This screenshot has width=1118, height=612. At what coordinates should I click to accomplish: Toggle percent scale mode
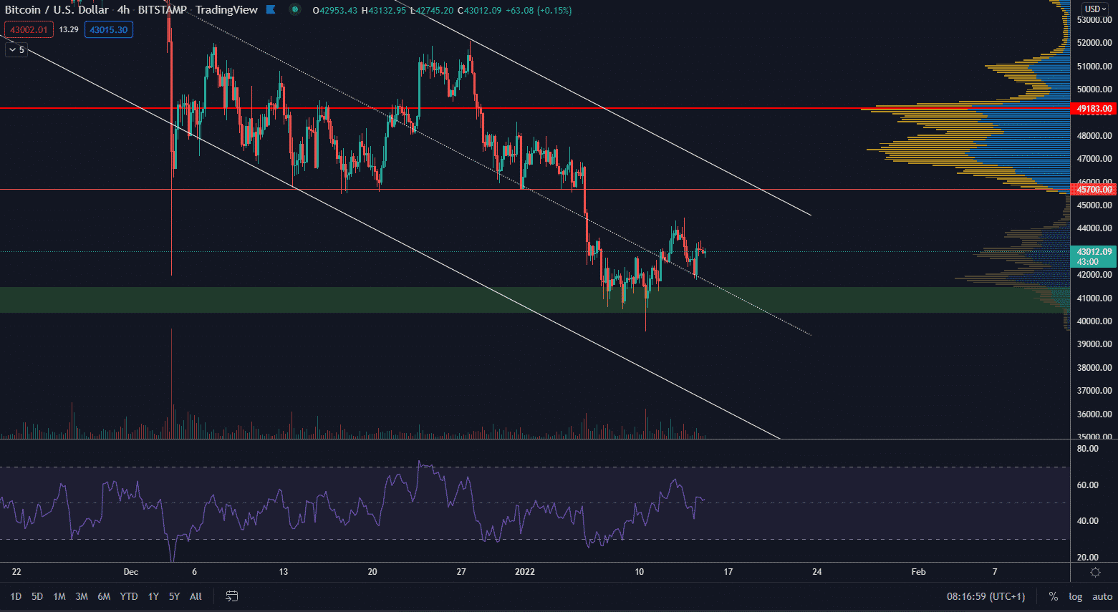pos(1053,596)
